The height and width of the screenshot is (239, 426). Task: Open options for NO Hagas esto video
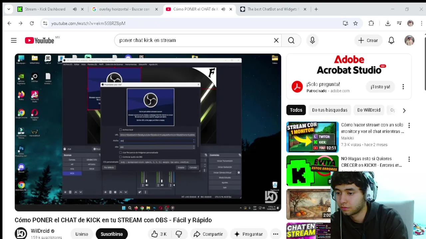point(409,159)
